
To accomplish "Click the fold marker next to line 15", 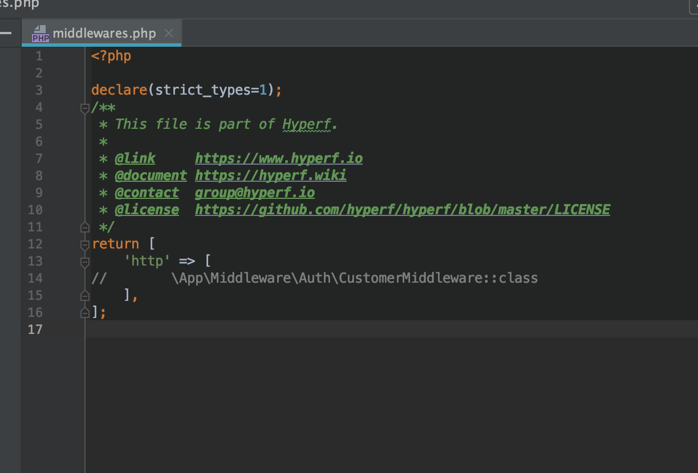I will (x=84, y=295).
